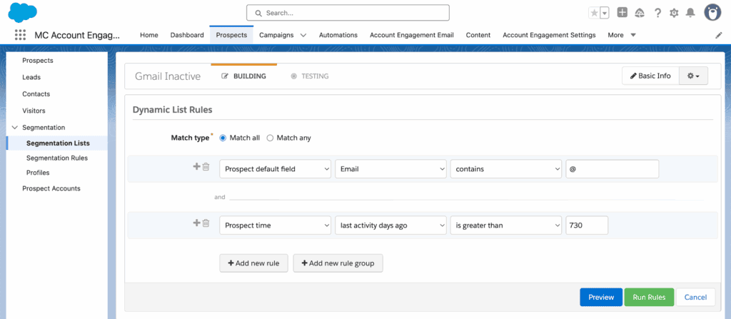This screenshot has width=731, height=319.
Task: Collapse the Segmentation section
Action: [14, 127]
